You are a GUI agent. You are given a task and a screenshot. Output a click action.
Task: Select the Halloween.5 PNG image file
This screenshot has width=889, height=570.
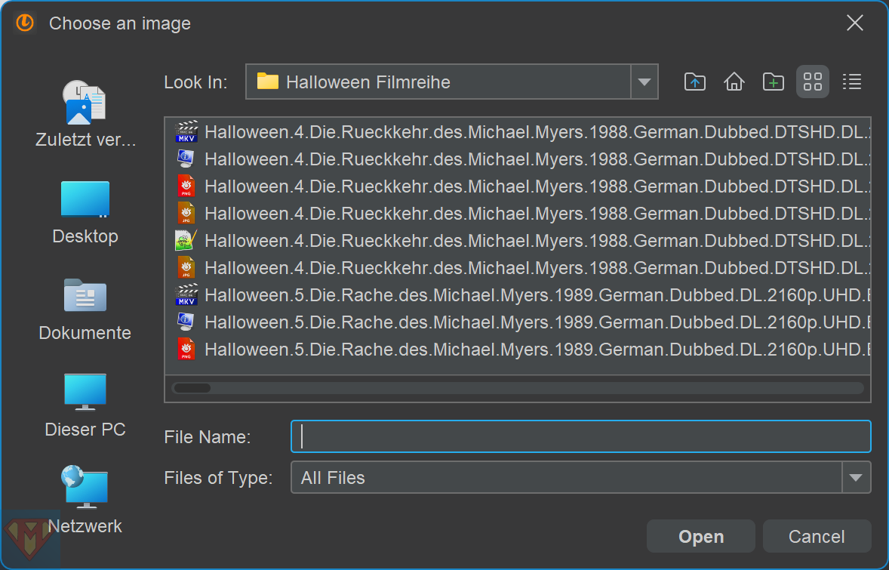coord(528,350)
